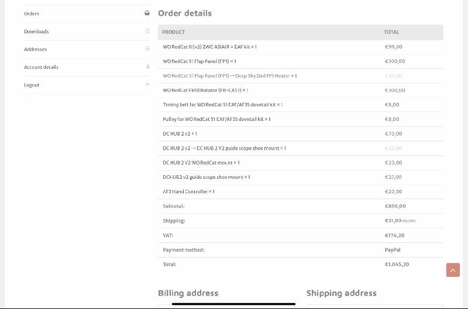Open Account details page
Screen dimensions: 468x309
[41, 67]
